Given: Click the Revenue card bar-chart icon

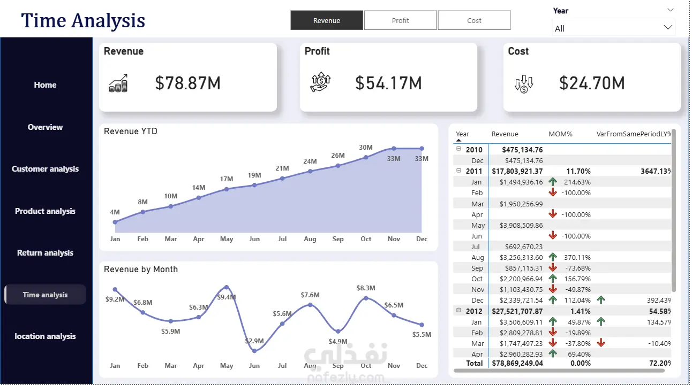Looking at the screenshot, I should point(118,83).
